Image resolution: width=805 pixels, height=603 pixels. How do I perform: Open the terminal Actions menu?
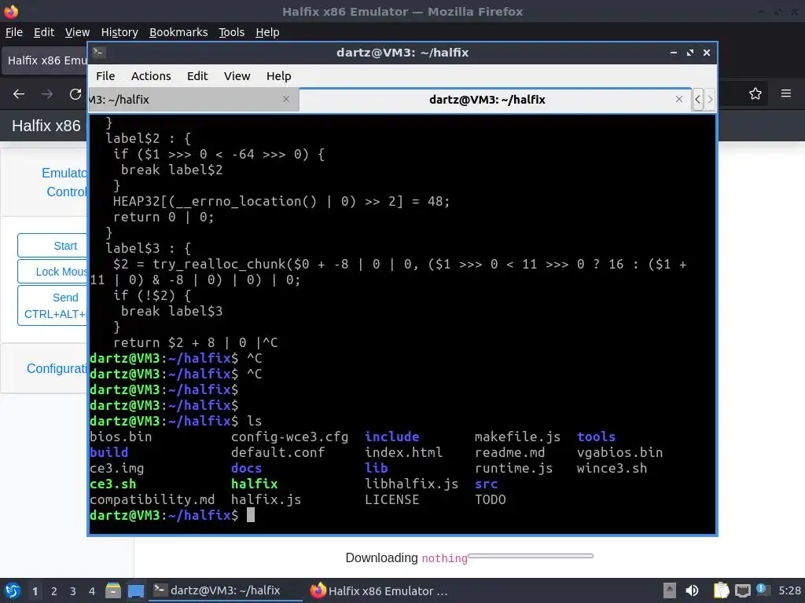pos(151,76)
